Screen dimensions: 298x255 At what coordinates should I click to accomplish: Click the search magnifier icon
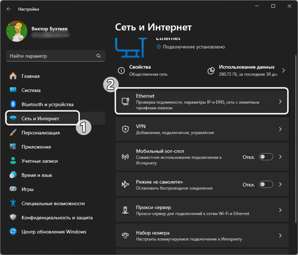[x=98, y=56]
